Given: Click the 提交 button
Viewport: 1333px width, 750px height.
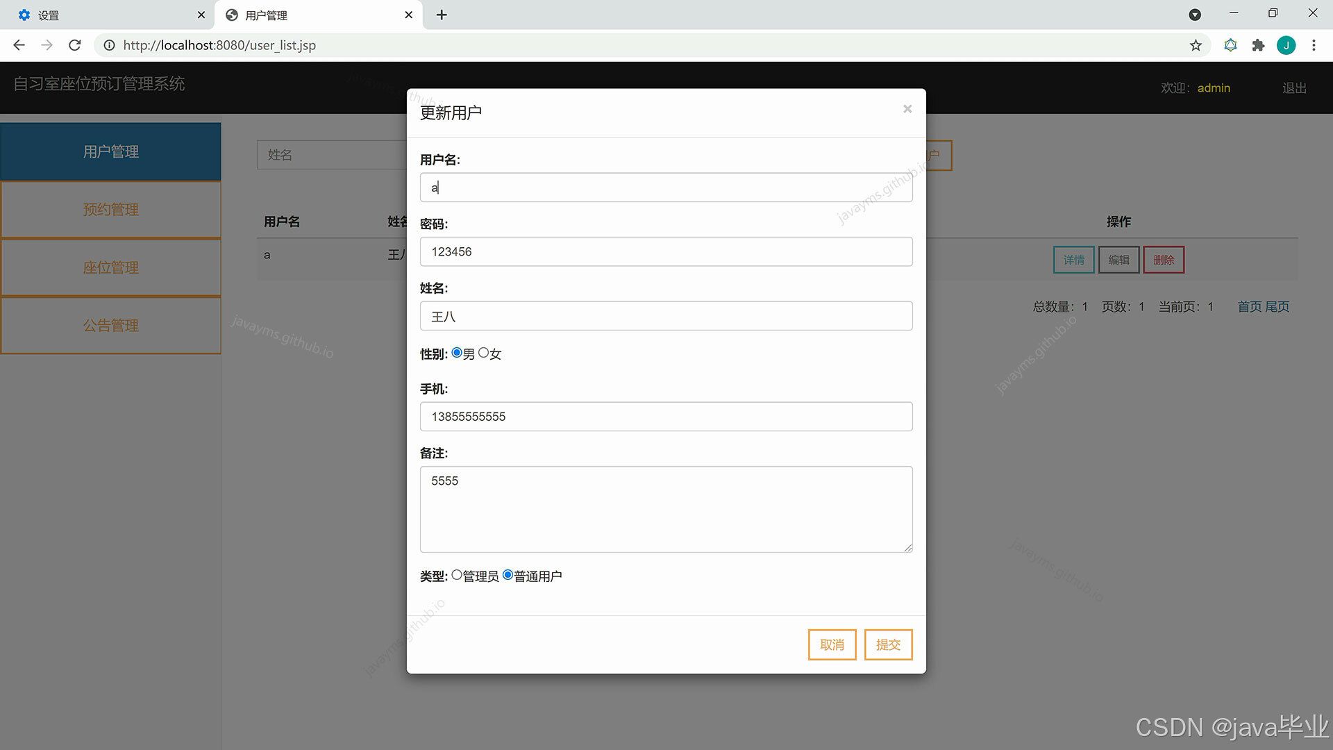Looking at the screenshot, I should tap(888, 645).
